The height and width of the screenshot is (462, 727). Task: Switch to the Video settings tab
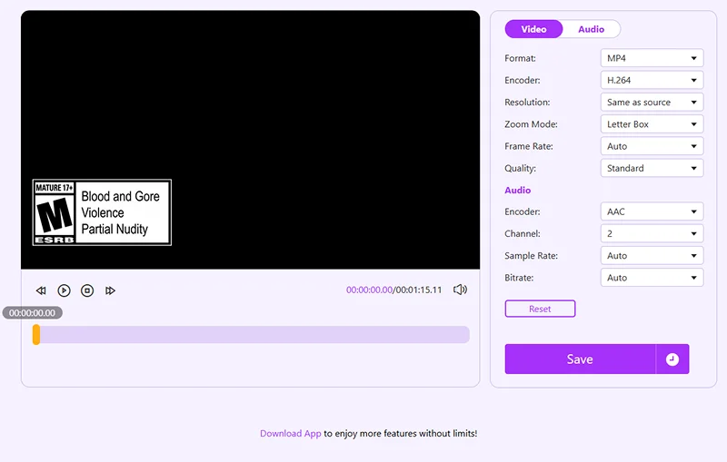[x=533, y=29]
